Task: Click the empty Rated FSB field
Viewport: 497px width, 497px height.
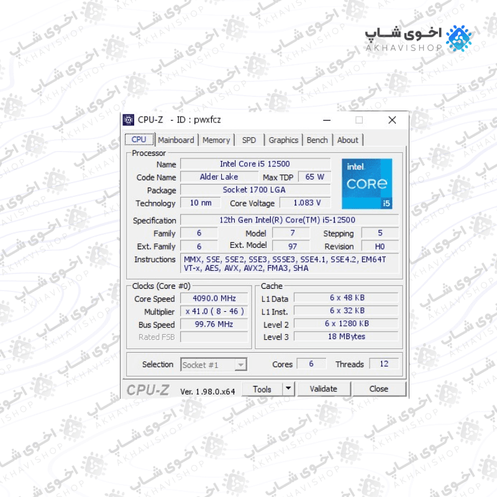Action: pos(214,337)
